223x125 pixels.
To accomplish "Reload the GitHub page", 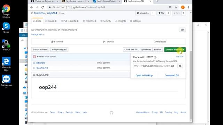I will pyautogui.click(x=43, y=7).
